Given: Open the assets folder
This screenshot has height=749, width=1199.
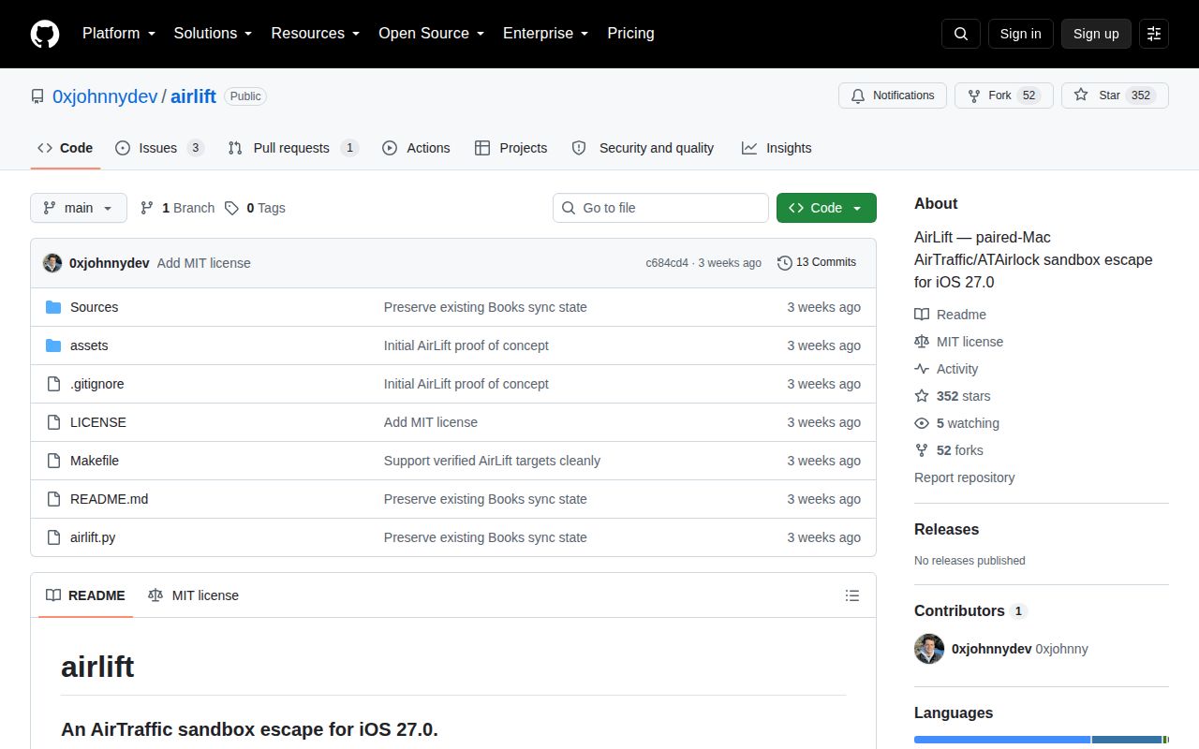Looking at the screenshot, I should pyautogui.click(x=89, y=345).
